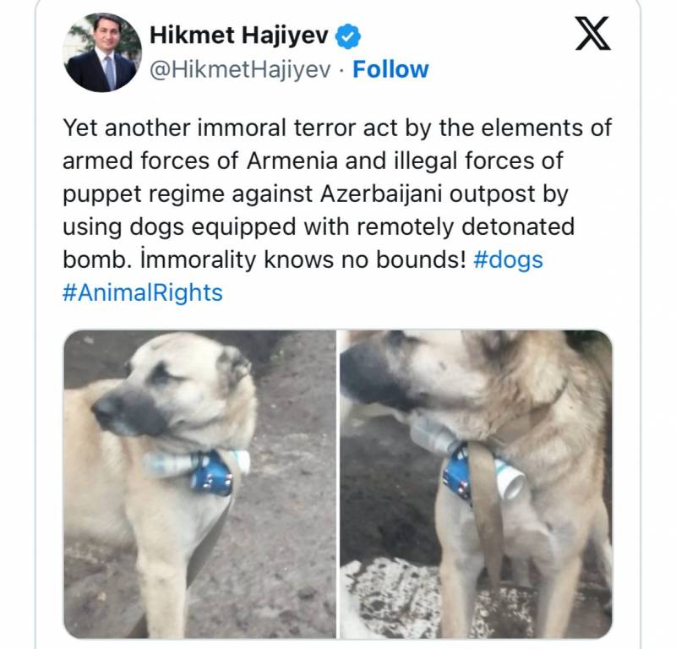The image size is (676, 649).
Task: Enlarge the right dog photo
Action: click(476, 484)
